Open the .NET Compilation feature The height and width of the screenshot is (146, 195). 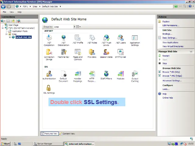point(49,40)
